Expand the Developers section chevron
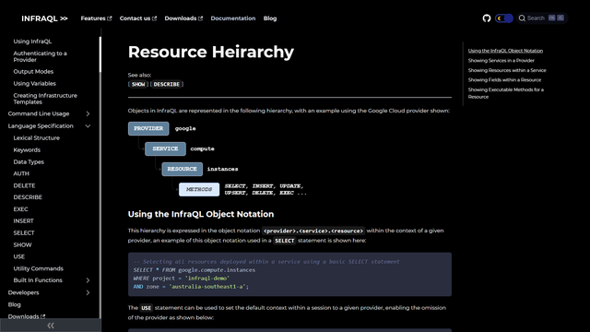 point(88,292)
